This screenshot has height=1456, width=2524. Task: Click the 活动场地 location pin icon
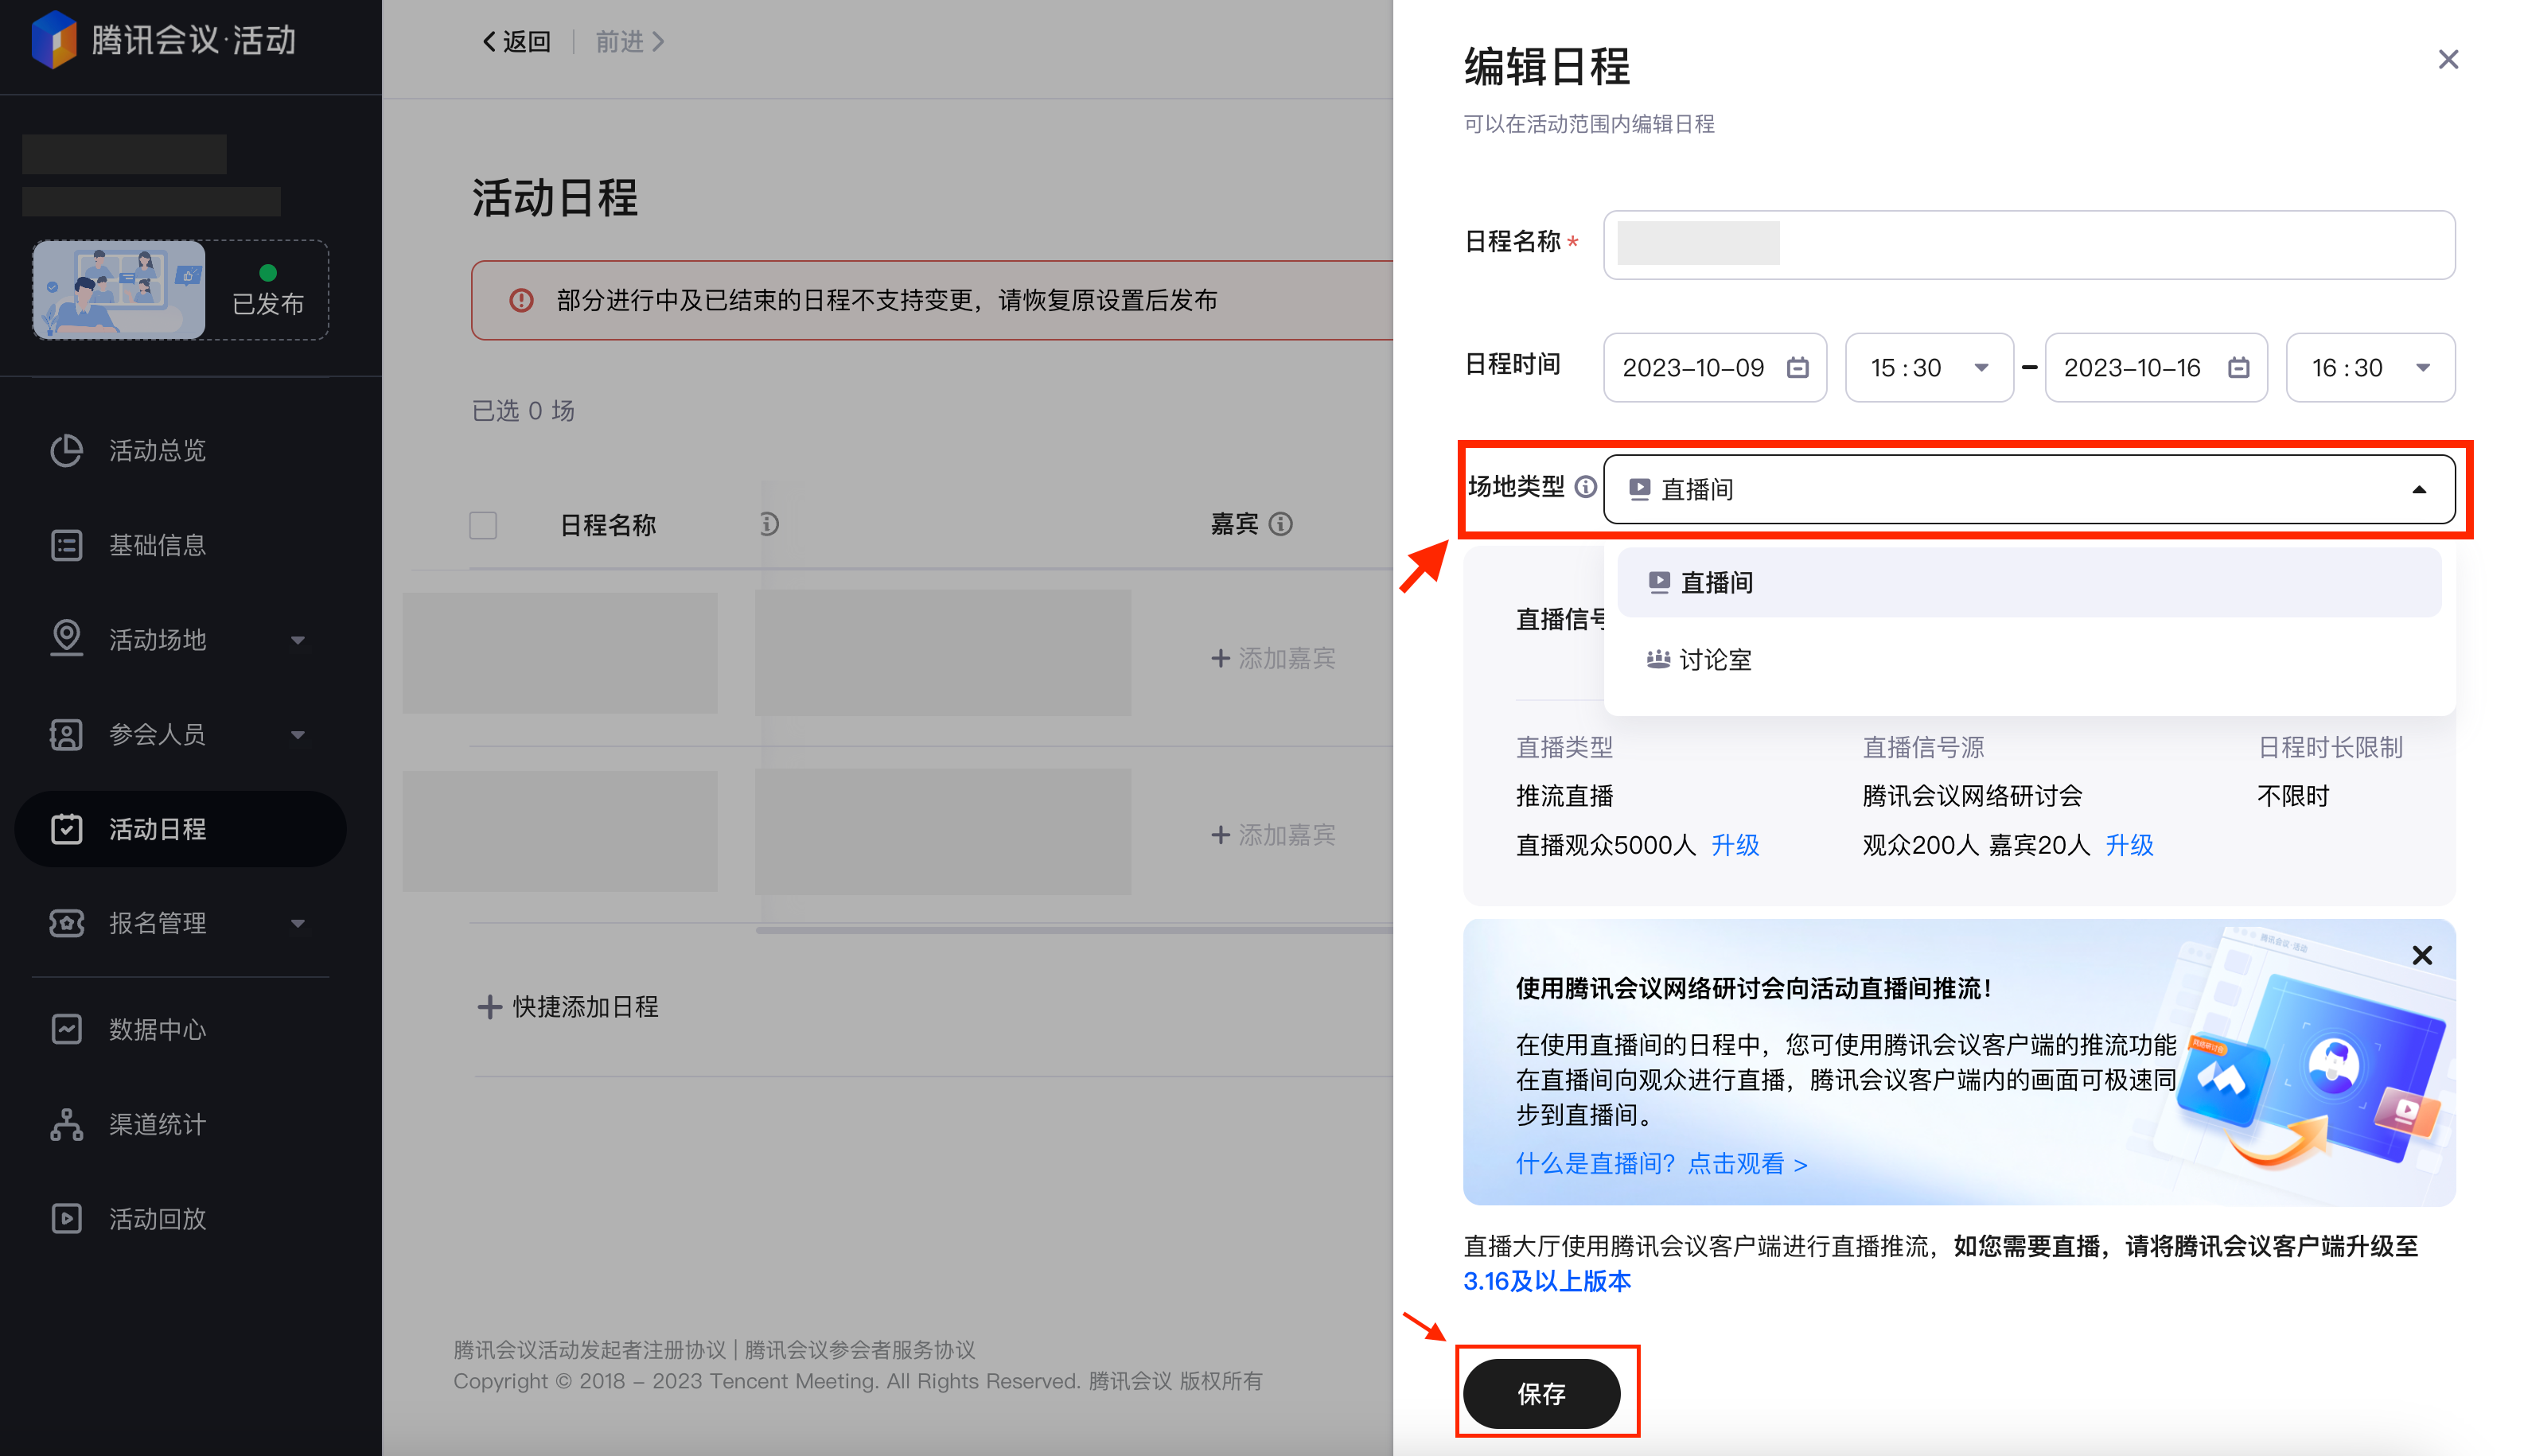tap(66, 639)
